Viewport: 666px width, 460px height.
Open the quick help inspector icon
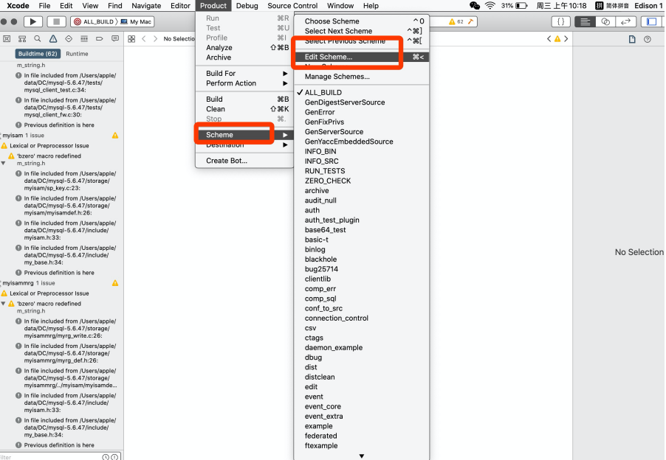click(648, 39)
